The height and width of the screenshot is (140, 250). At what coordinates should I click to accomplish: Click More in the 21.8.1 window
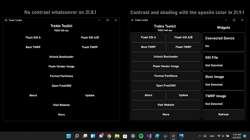[61, 115]
